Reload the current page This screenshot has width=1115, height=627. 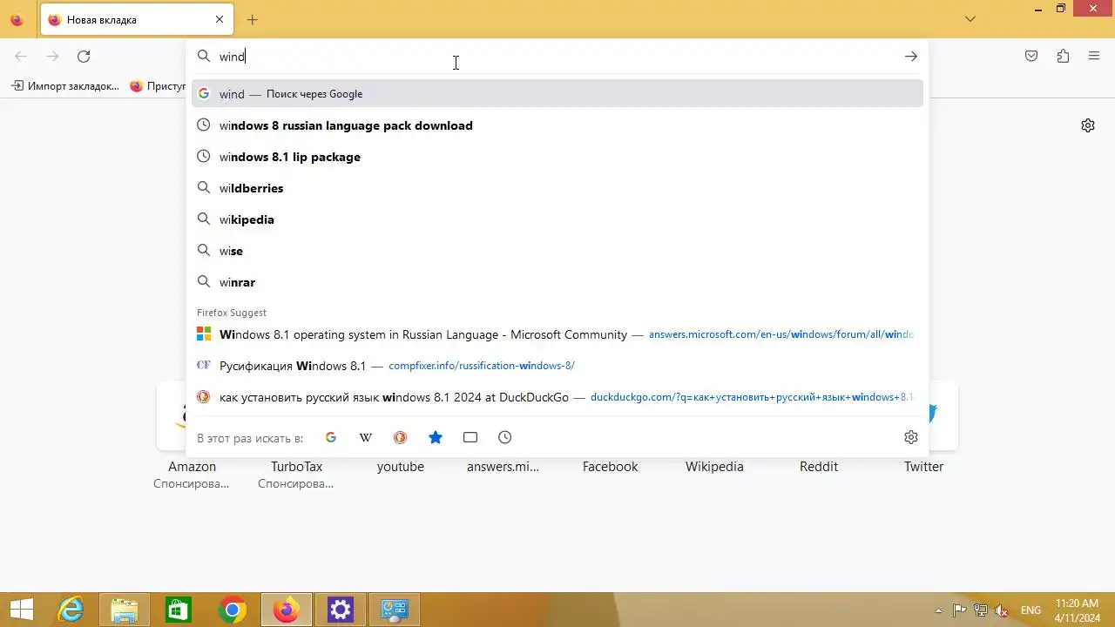click(x=84, y=57)
